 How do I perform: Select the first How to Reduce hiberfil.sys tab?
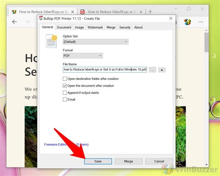tap(43, 12)
